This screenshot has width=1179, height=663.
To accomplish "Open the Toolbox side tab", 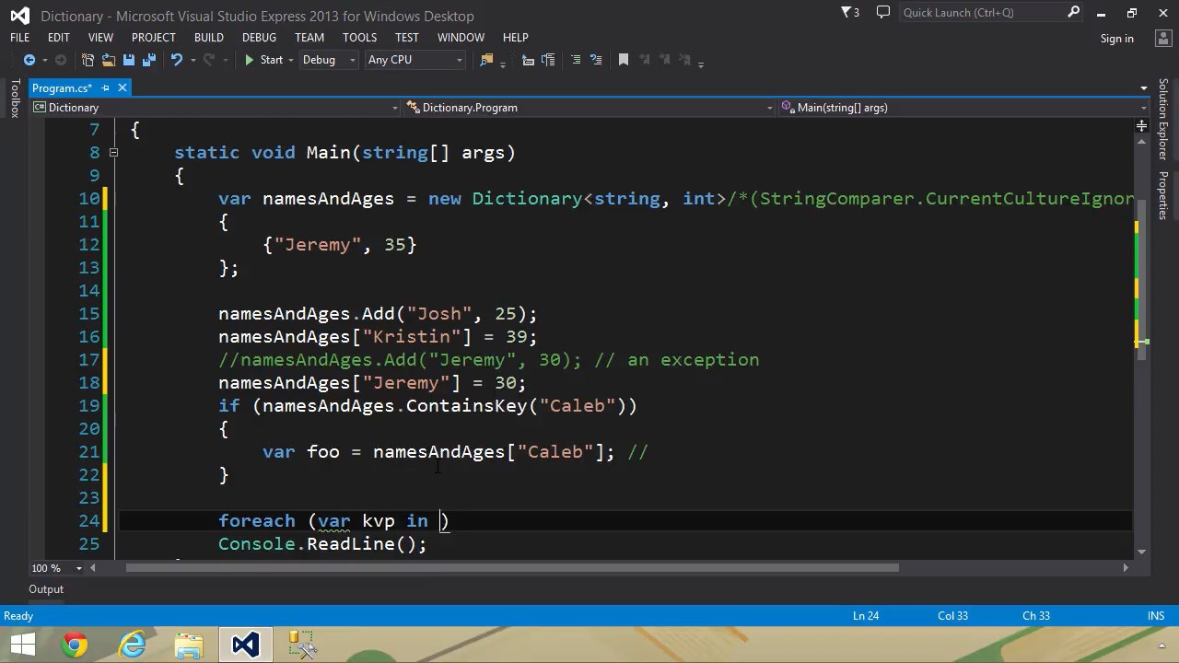I will tap(15, 99).
